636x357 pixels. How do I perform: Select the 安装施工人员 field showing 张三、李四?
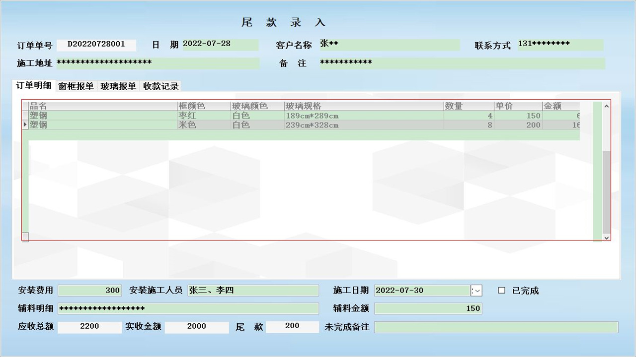pyautogui.click(x=253, y=291)
